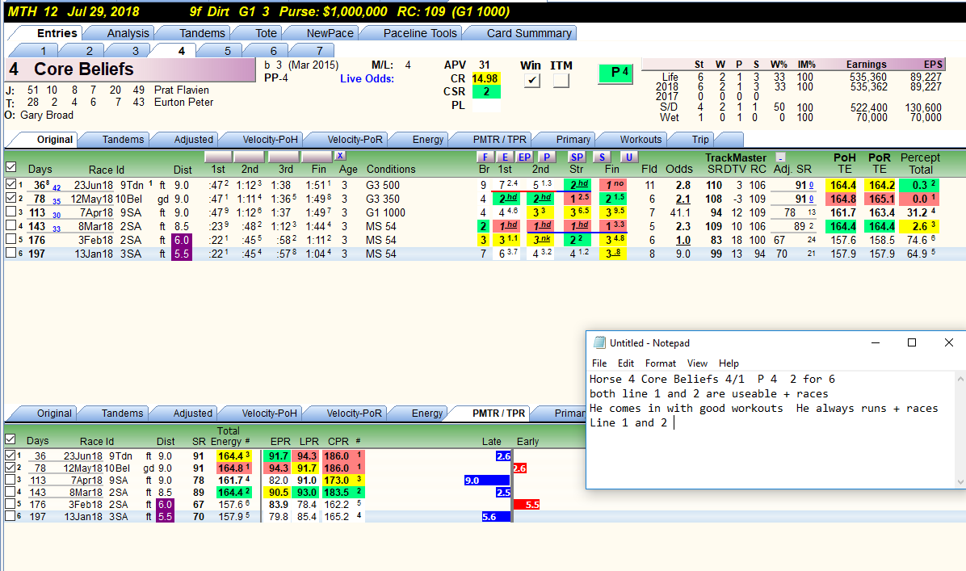The height and width of the screenshot is (571, 966).
Task: Open the Card Summmary tab
Action: (x=529, y=33)
